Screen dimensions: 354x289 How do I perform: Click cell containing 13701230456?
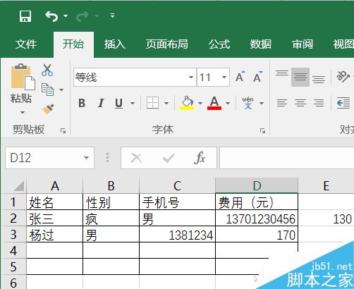(x=257, y=219)
